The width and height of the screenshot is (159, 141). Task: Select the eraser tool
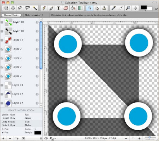(66, 8)
